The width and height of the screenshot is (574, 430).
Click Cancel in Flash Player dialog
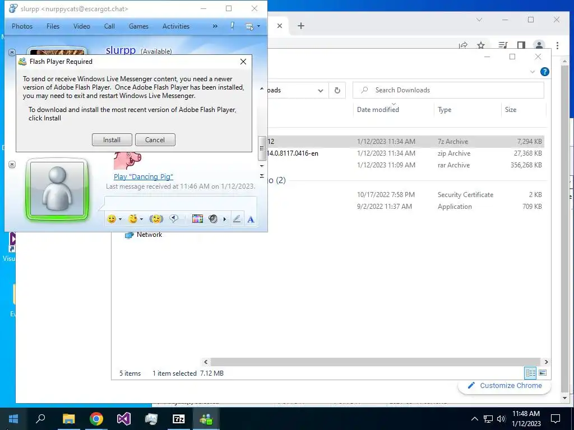pos(155,139)
